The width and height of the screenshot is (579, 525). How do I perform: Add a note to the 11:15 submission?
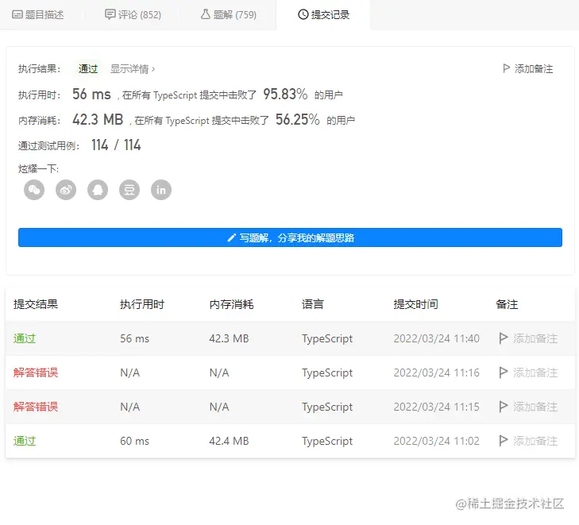528,407
